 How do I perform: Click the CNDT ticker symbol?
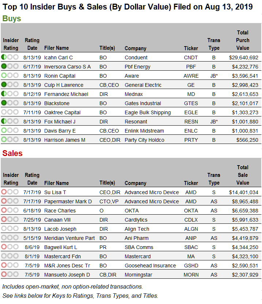[x=191, y=58]
